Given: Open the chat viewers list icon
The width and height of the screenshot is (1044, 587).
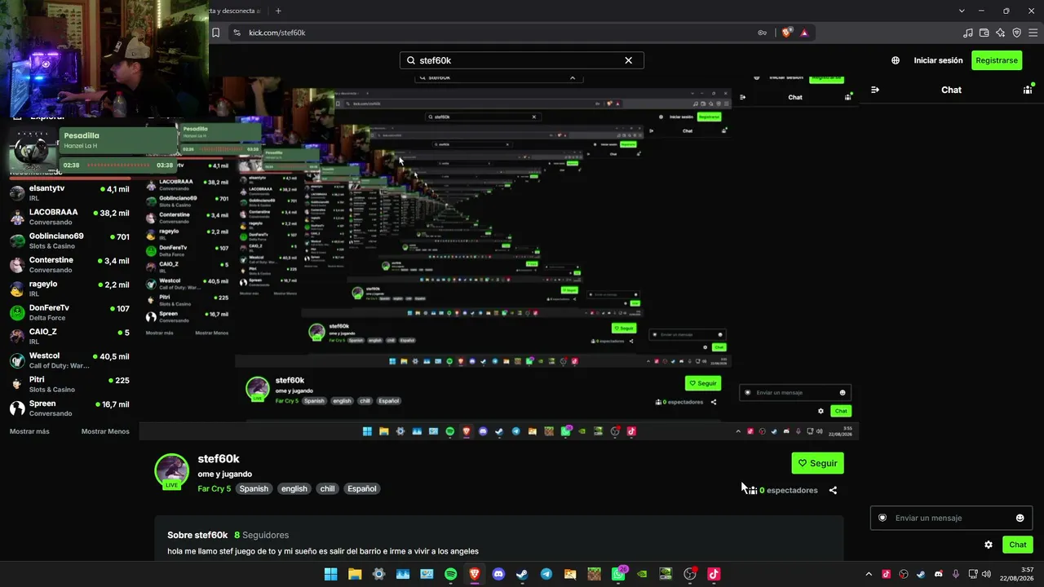Looking at the screenshot, I should click(1028, 90).
